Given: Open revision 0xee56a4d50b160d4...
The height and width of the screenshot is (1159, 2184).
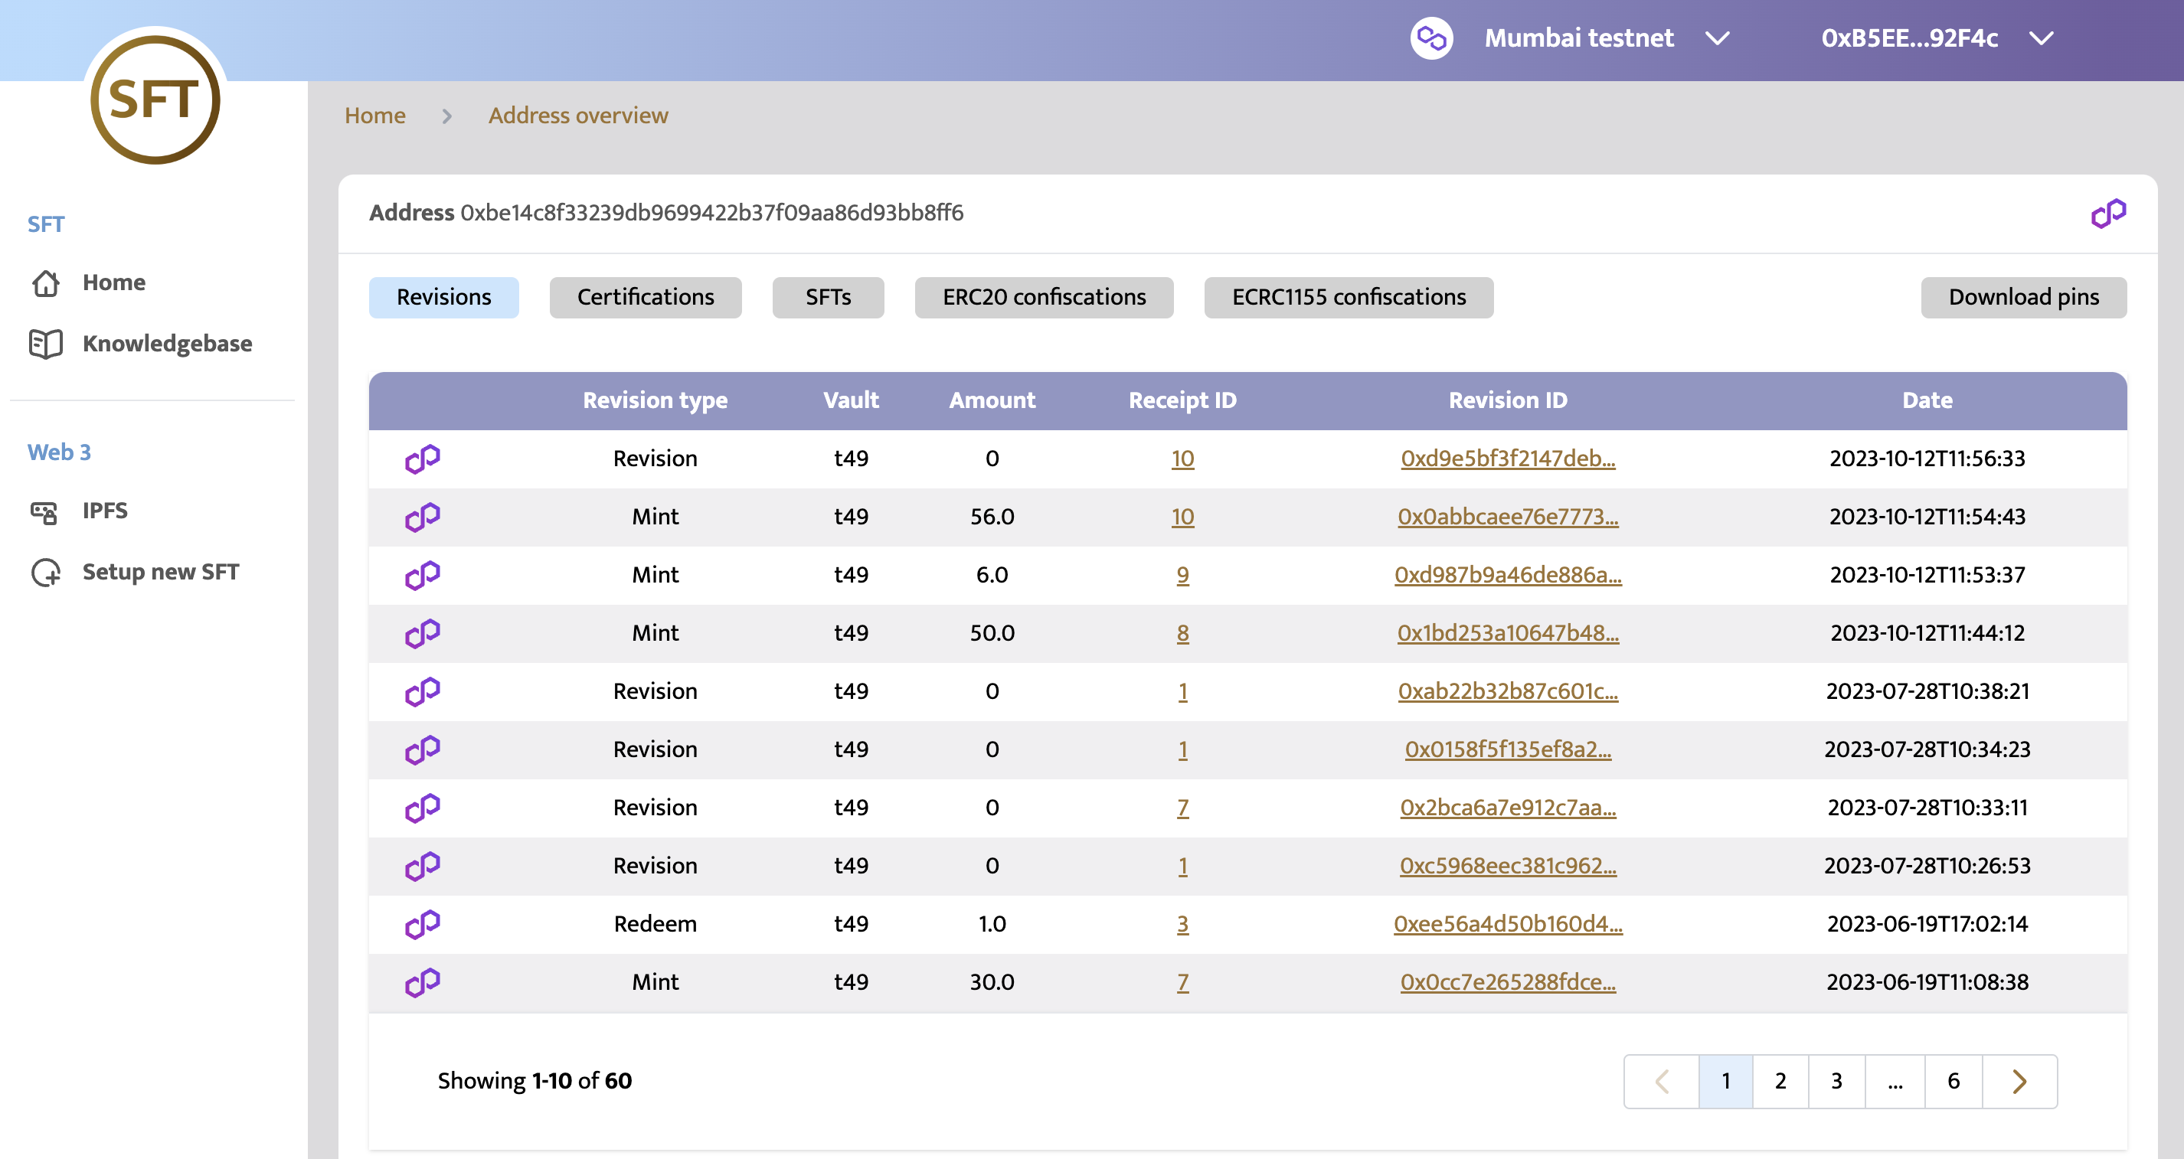Looking at the screenshot, I should pos(1507,924).
